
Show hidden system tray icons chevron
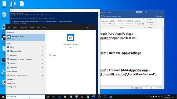tap(148, 97)
